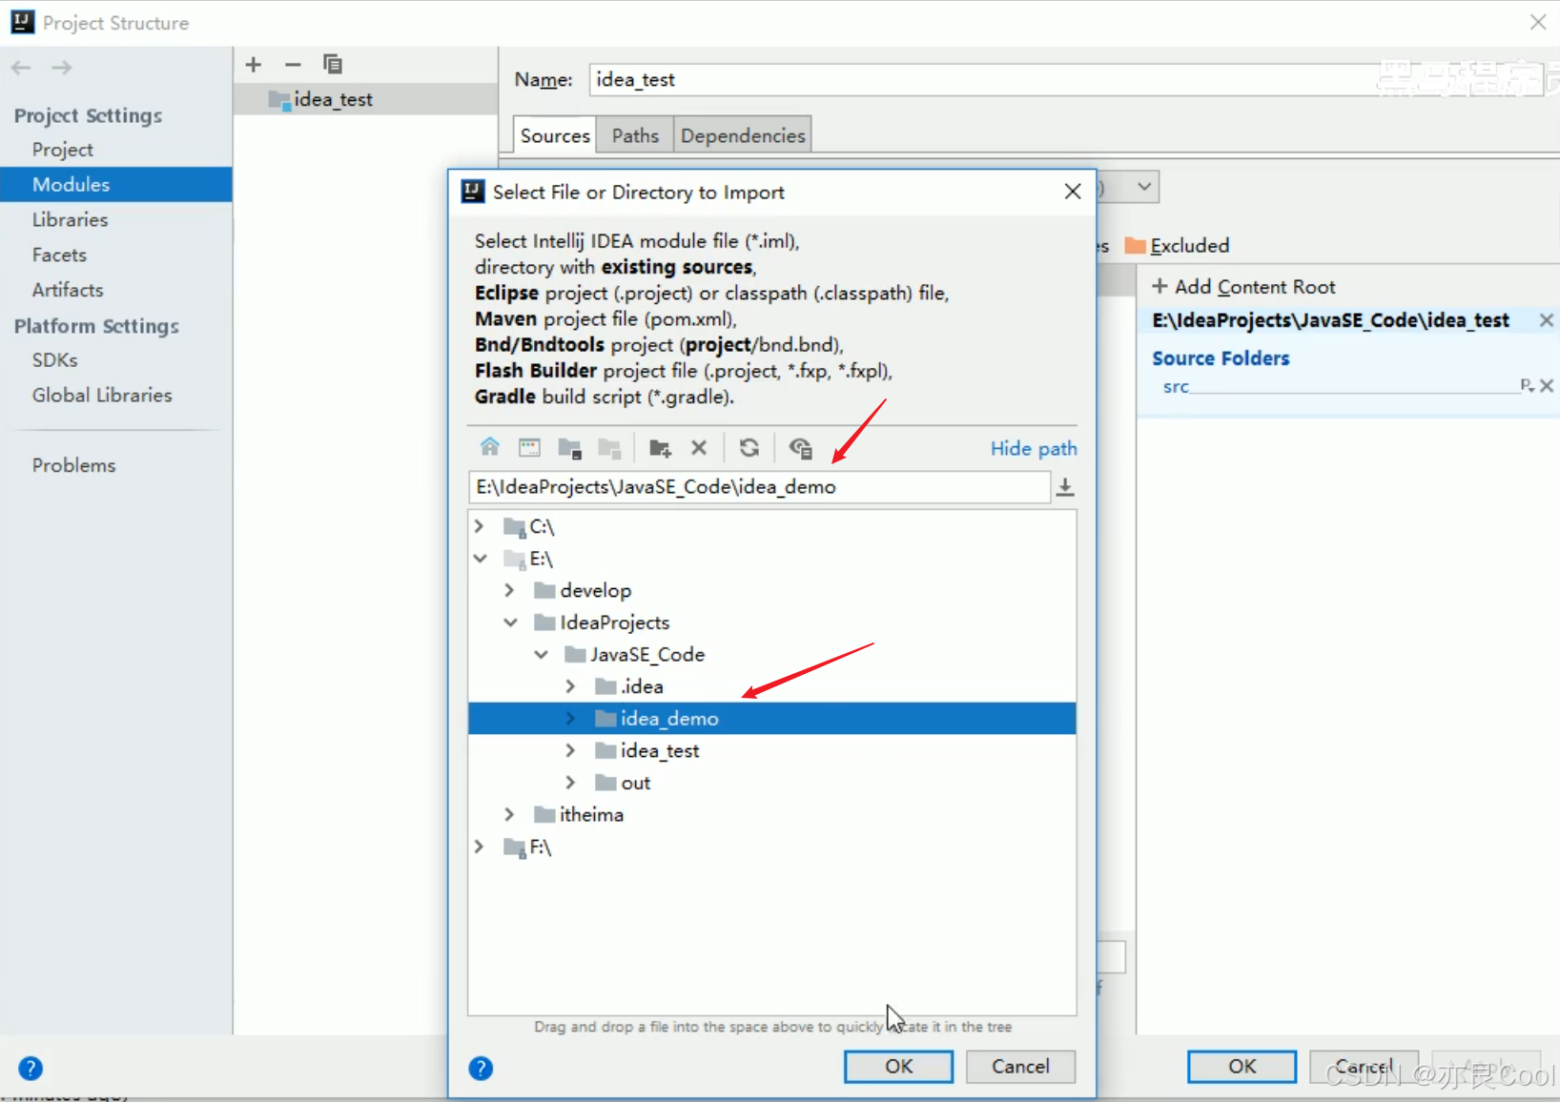Click the Delete icon in file chooser toolbar
The width and height of the screenshot is (1560, 1102).
tap(699, 447)
